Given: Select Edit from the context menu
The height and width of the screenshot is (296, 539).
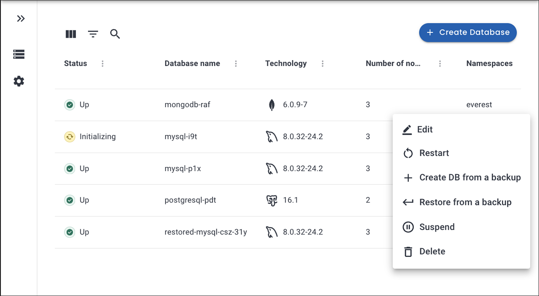Looking at the screenshot, I should click(x=424, y=129).
